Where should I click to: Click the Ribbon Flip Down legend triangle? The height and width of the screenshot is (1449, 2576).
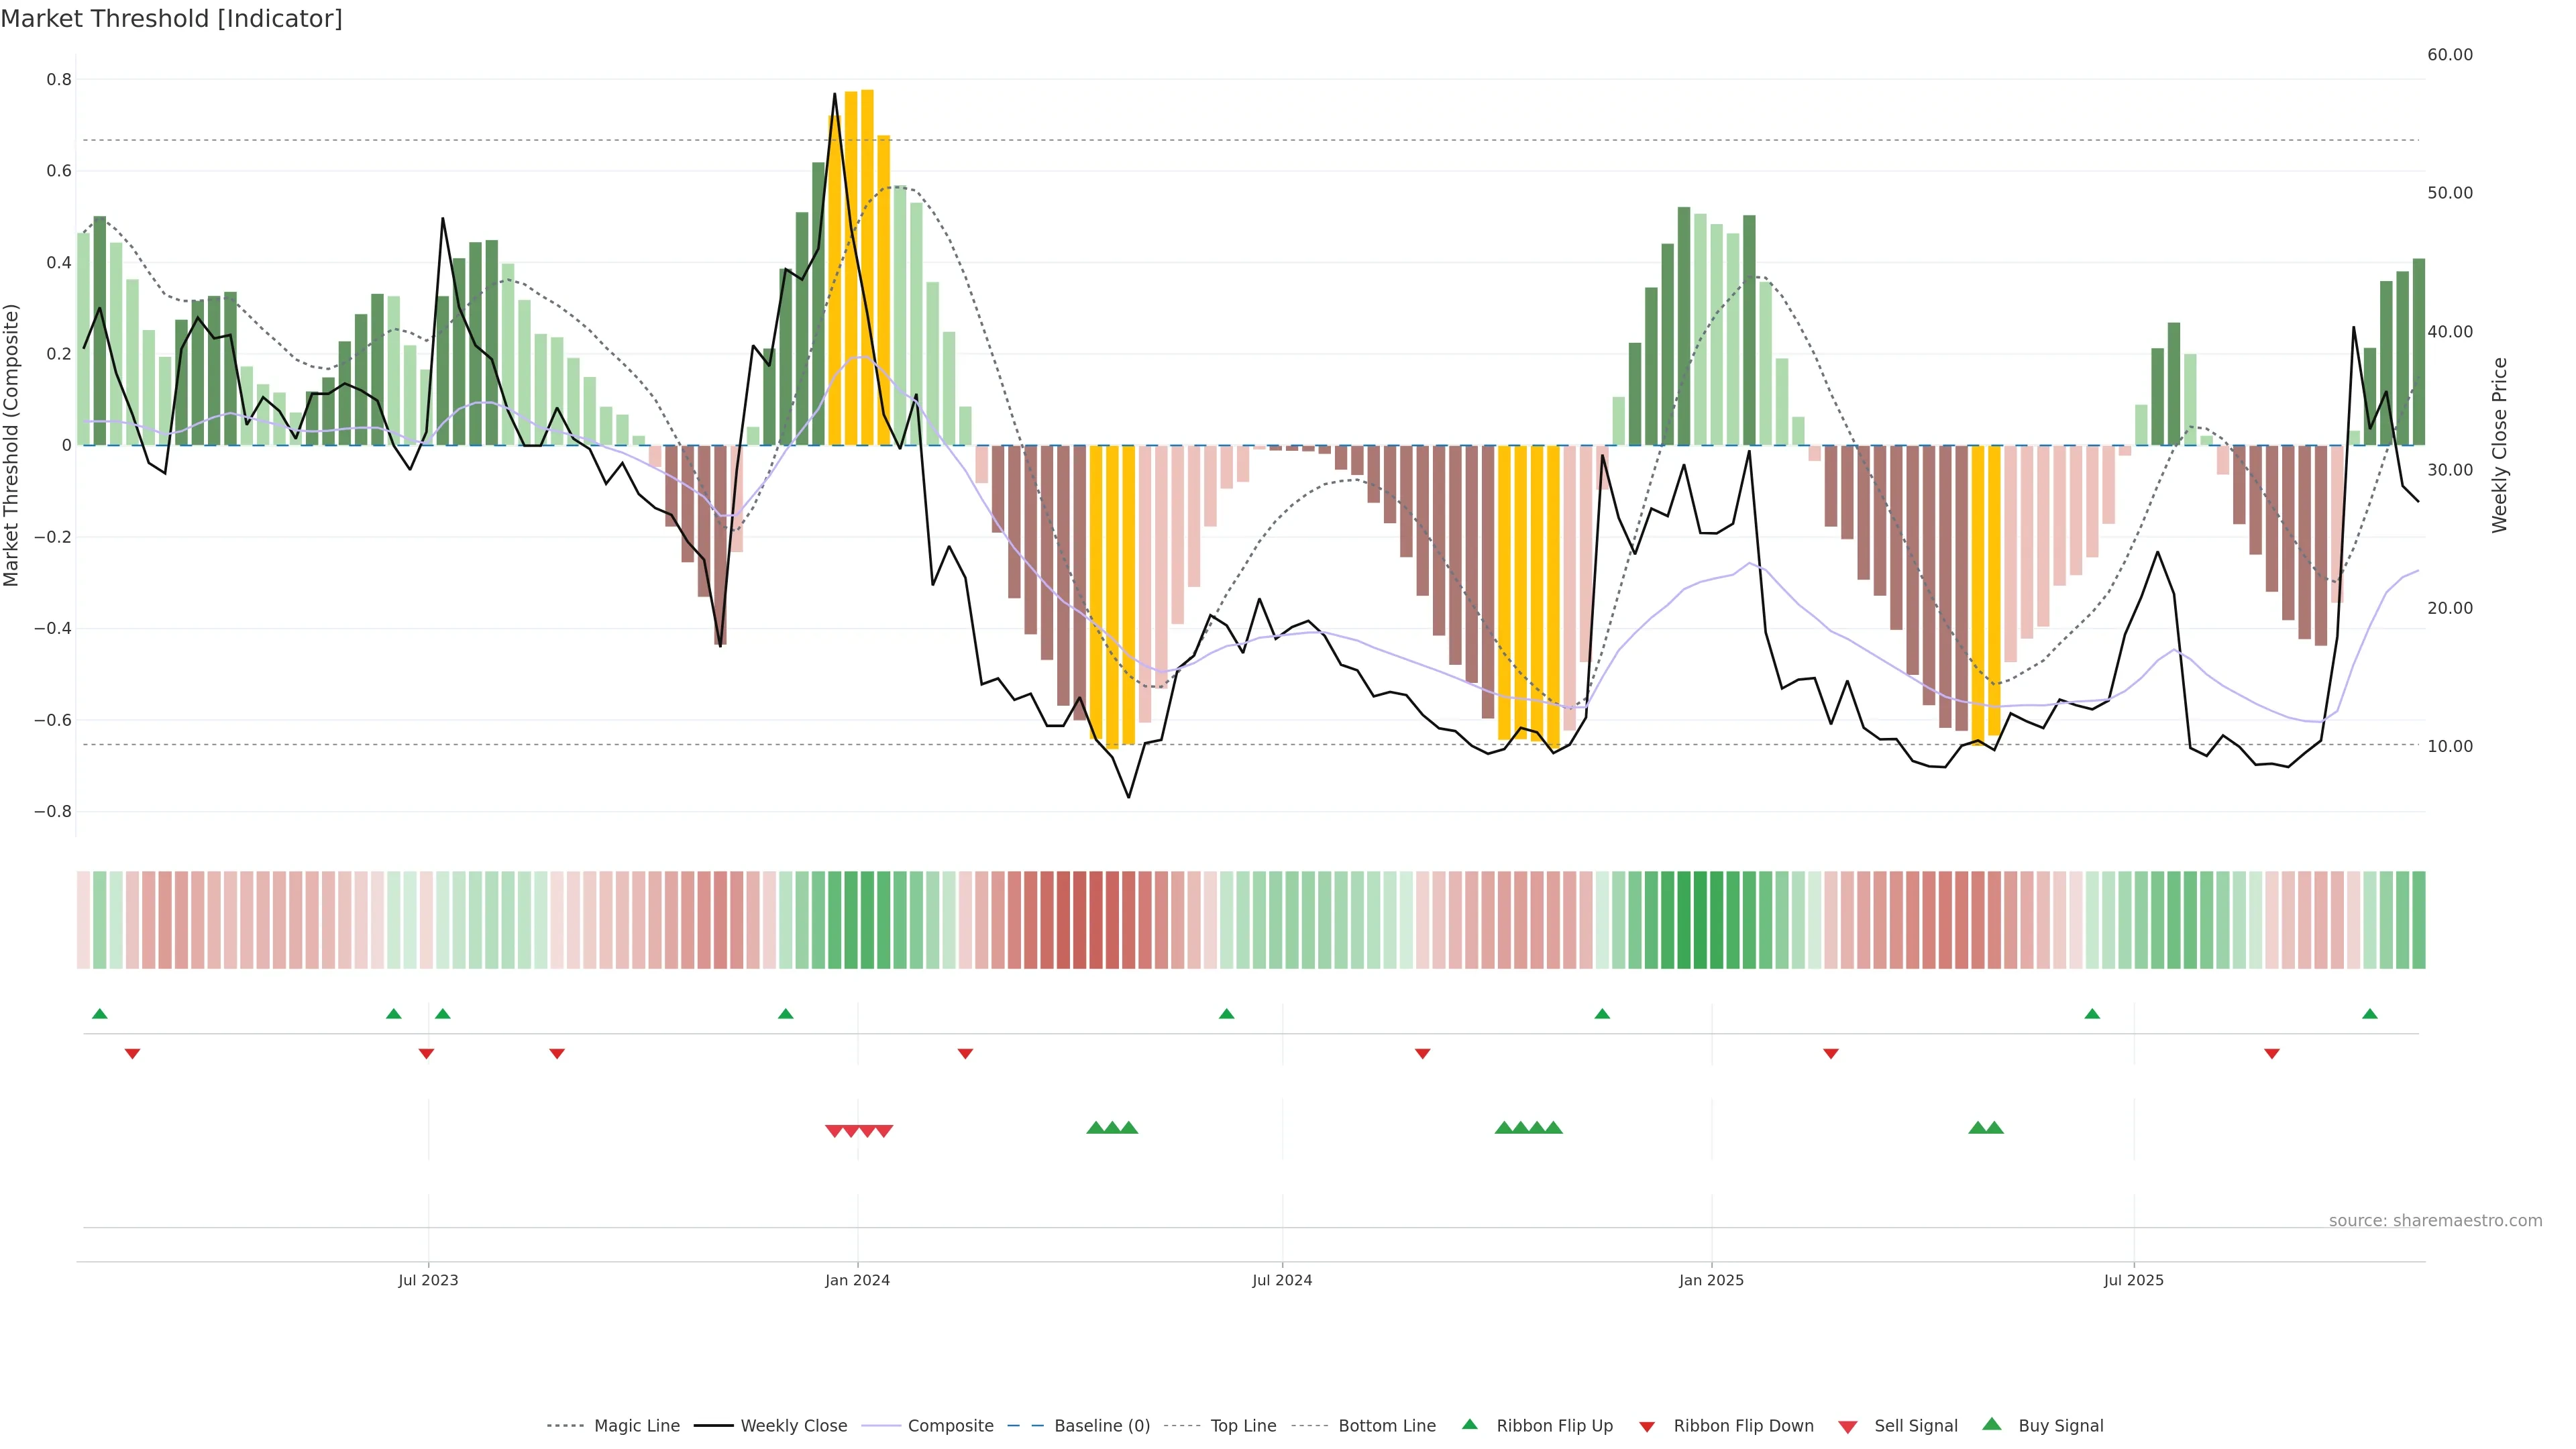tap(1647, 1427)
